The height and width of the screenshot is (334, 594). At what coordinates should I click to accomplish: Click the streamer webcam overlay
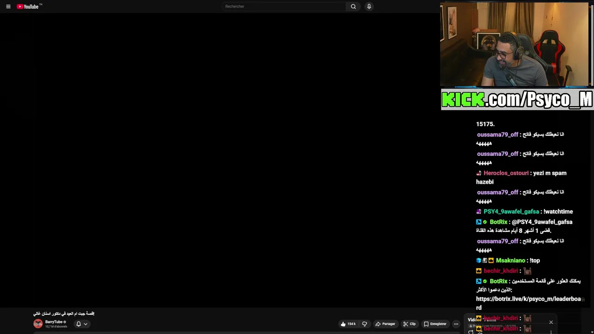point(515,45)
